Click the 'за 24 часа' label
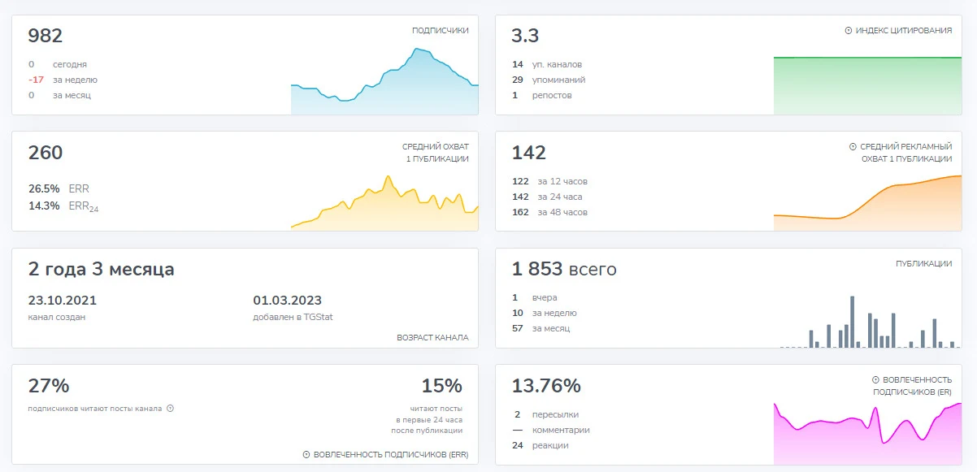This screenshot has height=472, width=977. 559,197
